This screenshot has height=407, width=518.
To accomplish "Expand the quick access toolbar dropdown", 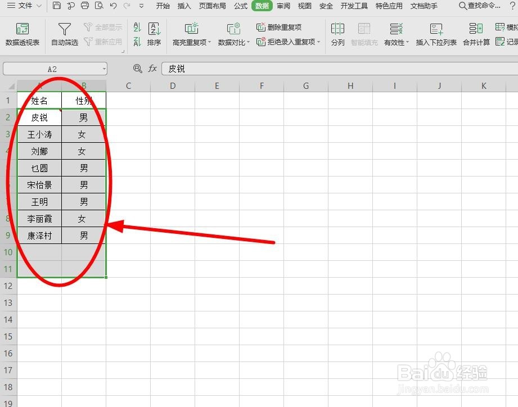I will click(141, 6).
